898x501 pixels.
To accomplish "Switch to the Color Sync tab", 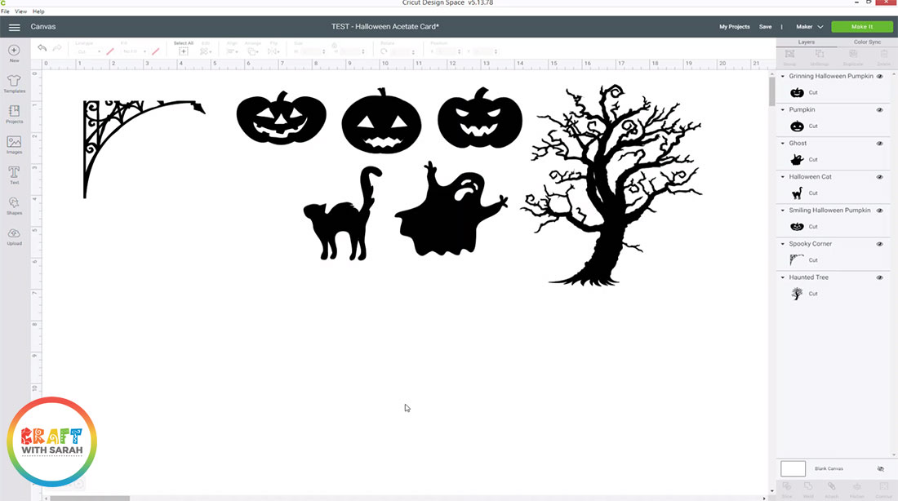I will tap(867, 42).
